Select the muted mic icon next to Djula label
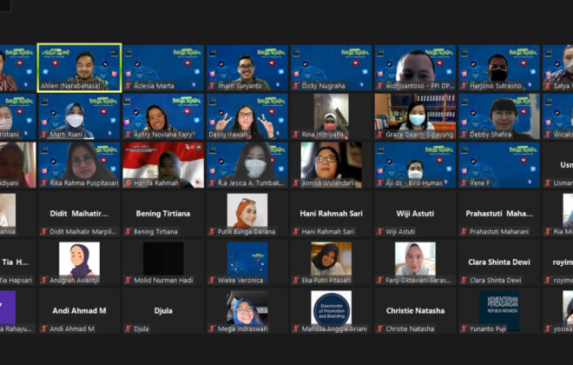Viewport: 573px width, 365px height. point(128,328)
